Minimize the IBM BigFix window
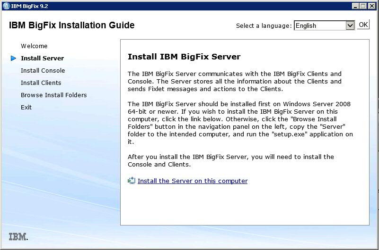379x250 pixels. 355,6
